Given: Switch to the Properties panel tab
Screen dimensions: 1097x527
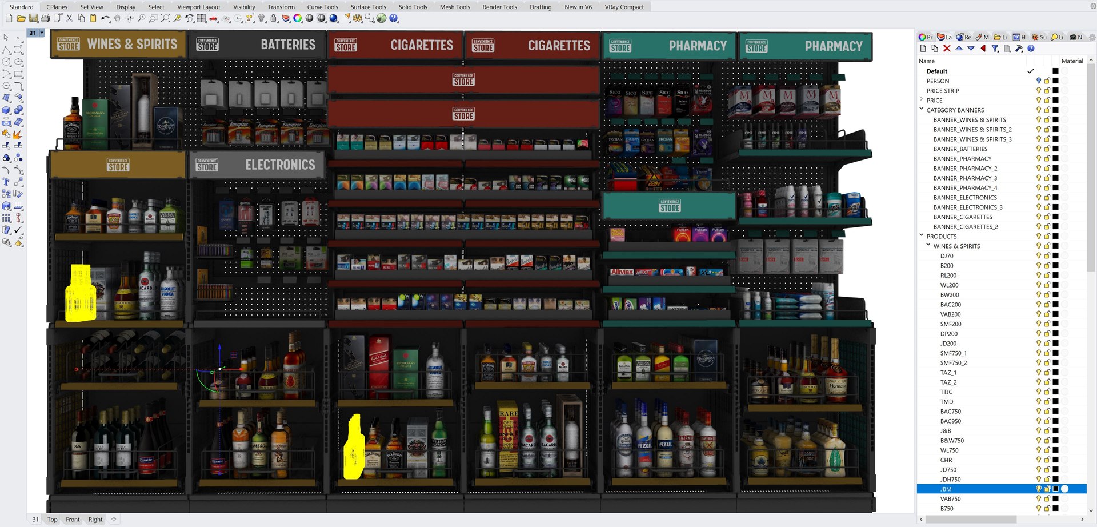Looking at the screenshot, I should pos(926,37).
